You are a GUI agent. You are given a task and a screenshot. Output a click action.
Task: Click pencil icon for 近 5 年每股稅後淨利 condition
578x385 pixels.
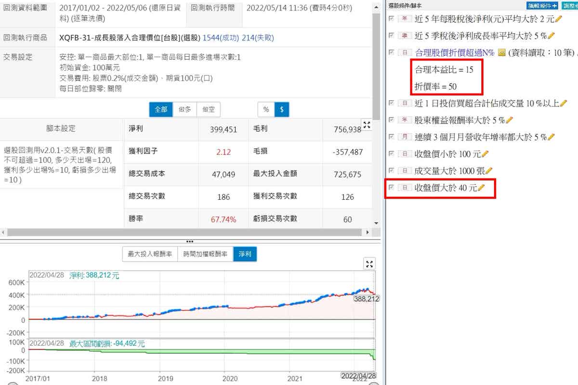(x=559, y=19)
